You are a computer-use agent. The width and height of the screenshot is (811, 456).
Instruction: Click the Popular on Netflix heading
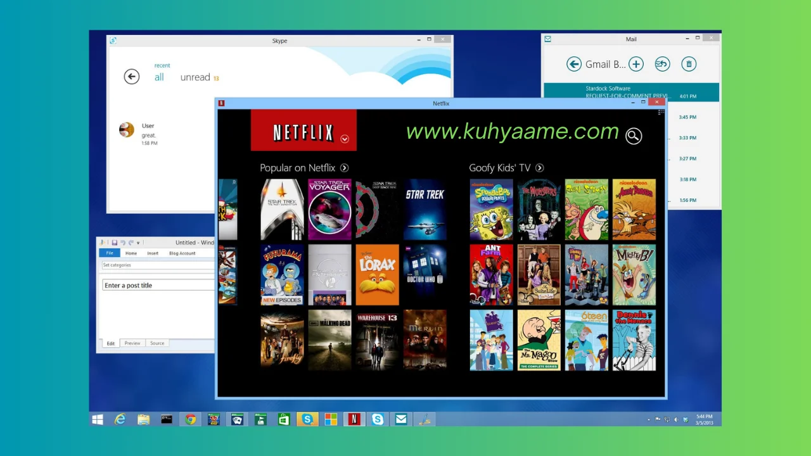297,168
